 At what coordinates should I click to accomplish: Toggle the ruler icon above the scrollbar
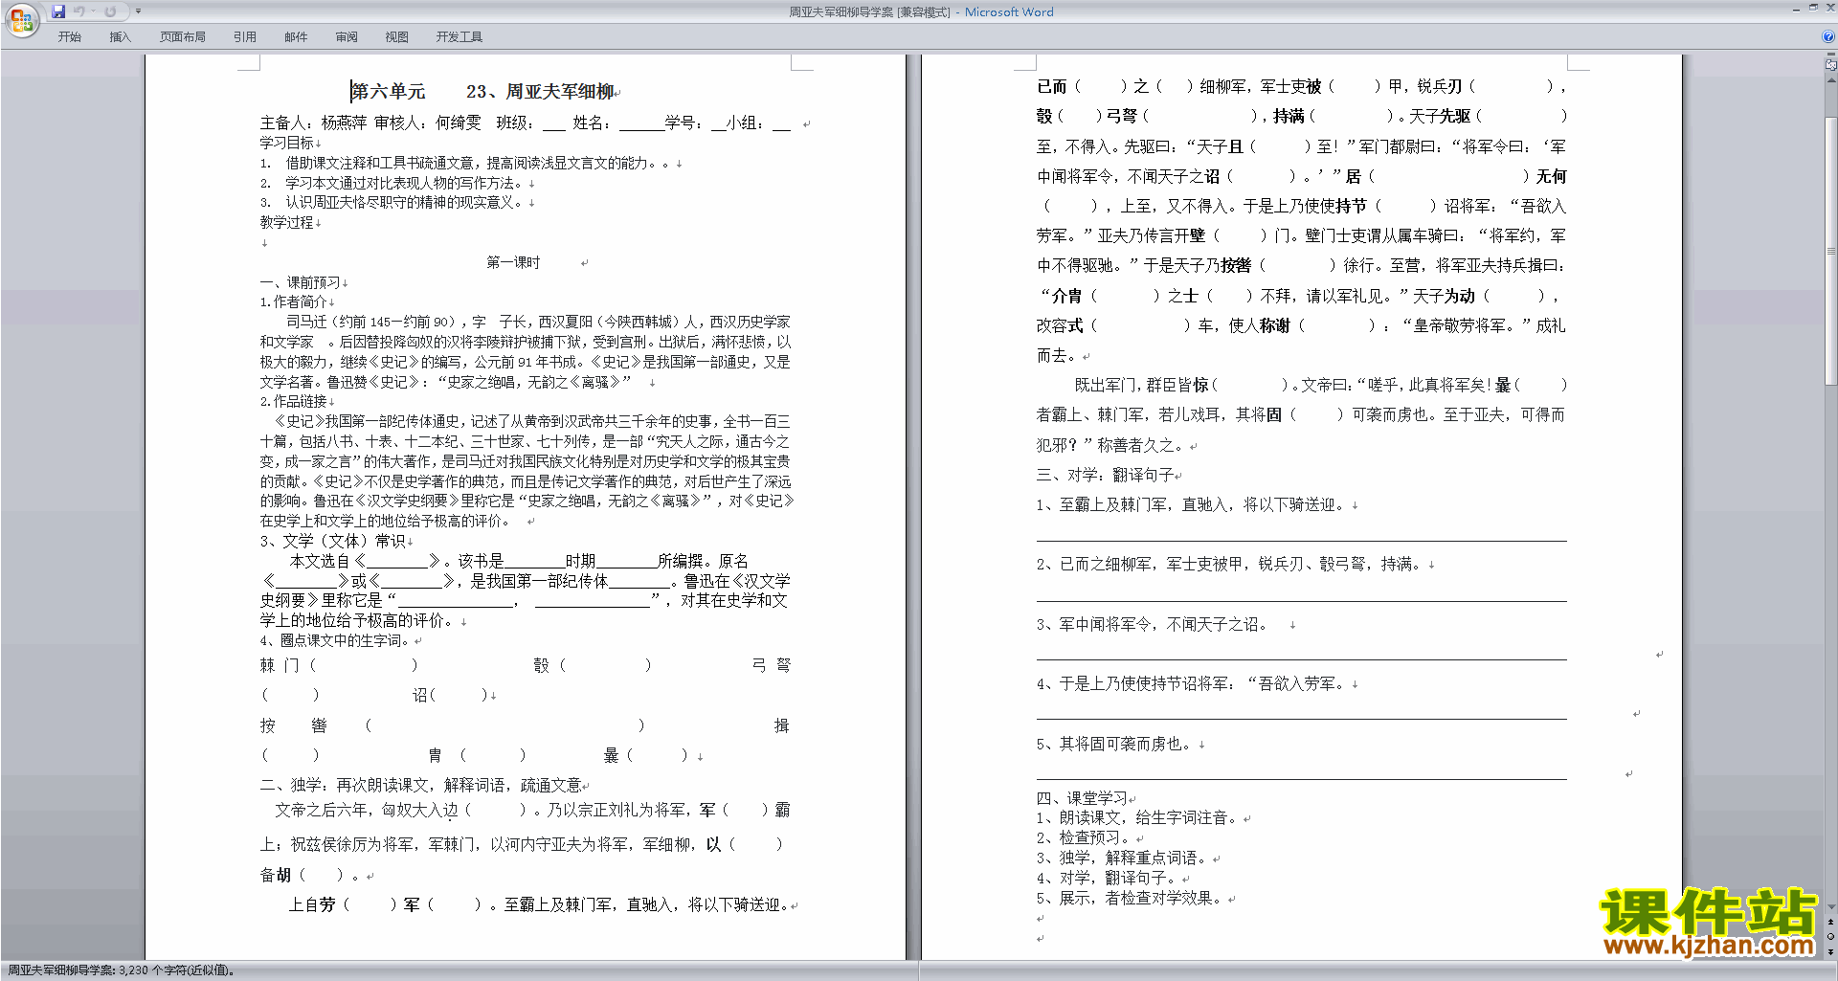(x=1831, y=66)
